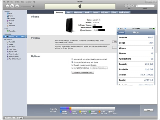Image resolution: width=160 pixels, height=120 pixels.
Task: Uncheck Sync only checked songs and videos
Action: [72, 62]
